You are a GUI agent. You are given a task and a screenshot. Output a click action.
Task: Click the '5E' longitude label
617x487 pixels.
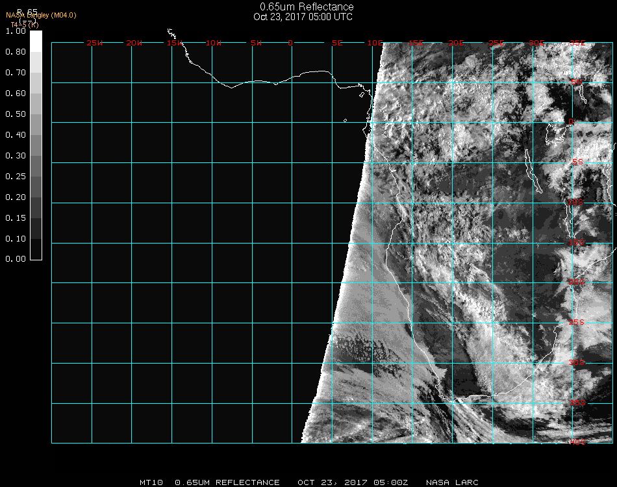click(x=337, y=43)
